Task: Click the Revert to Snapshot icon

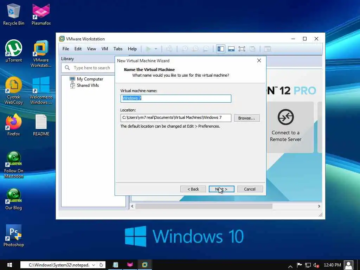Action: tap(195, 49)
